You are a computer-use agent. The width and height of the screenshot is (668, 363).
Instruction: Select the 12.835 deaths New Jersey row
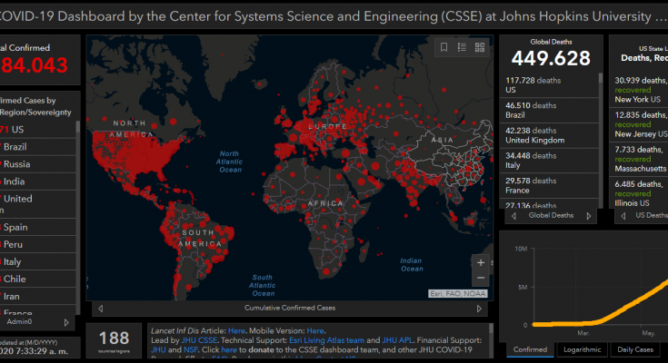point(639,124)
